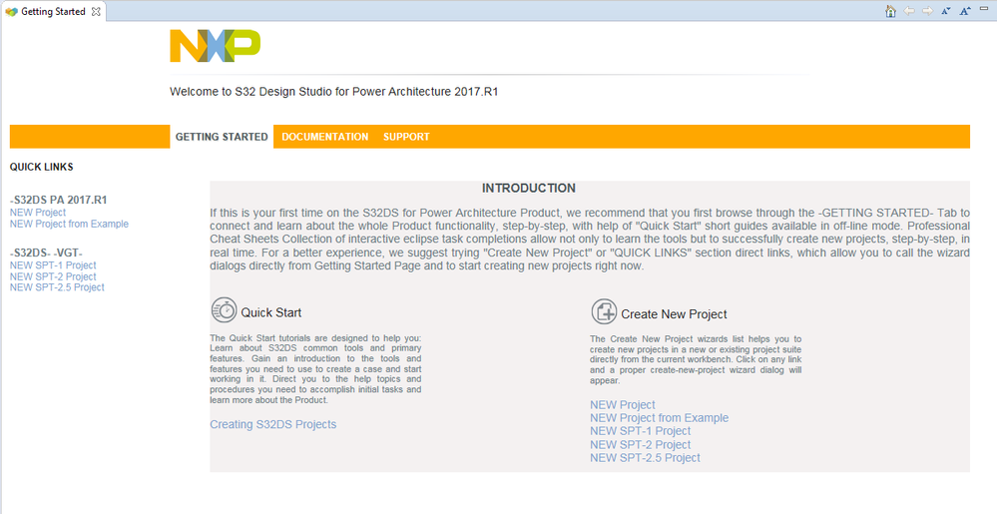Open the Creating S32DS Projects link
This screenshot has height=514, width=997.
[272, 424]
